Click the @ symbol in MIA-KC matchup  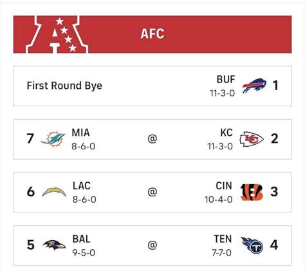pos(152,138)
